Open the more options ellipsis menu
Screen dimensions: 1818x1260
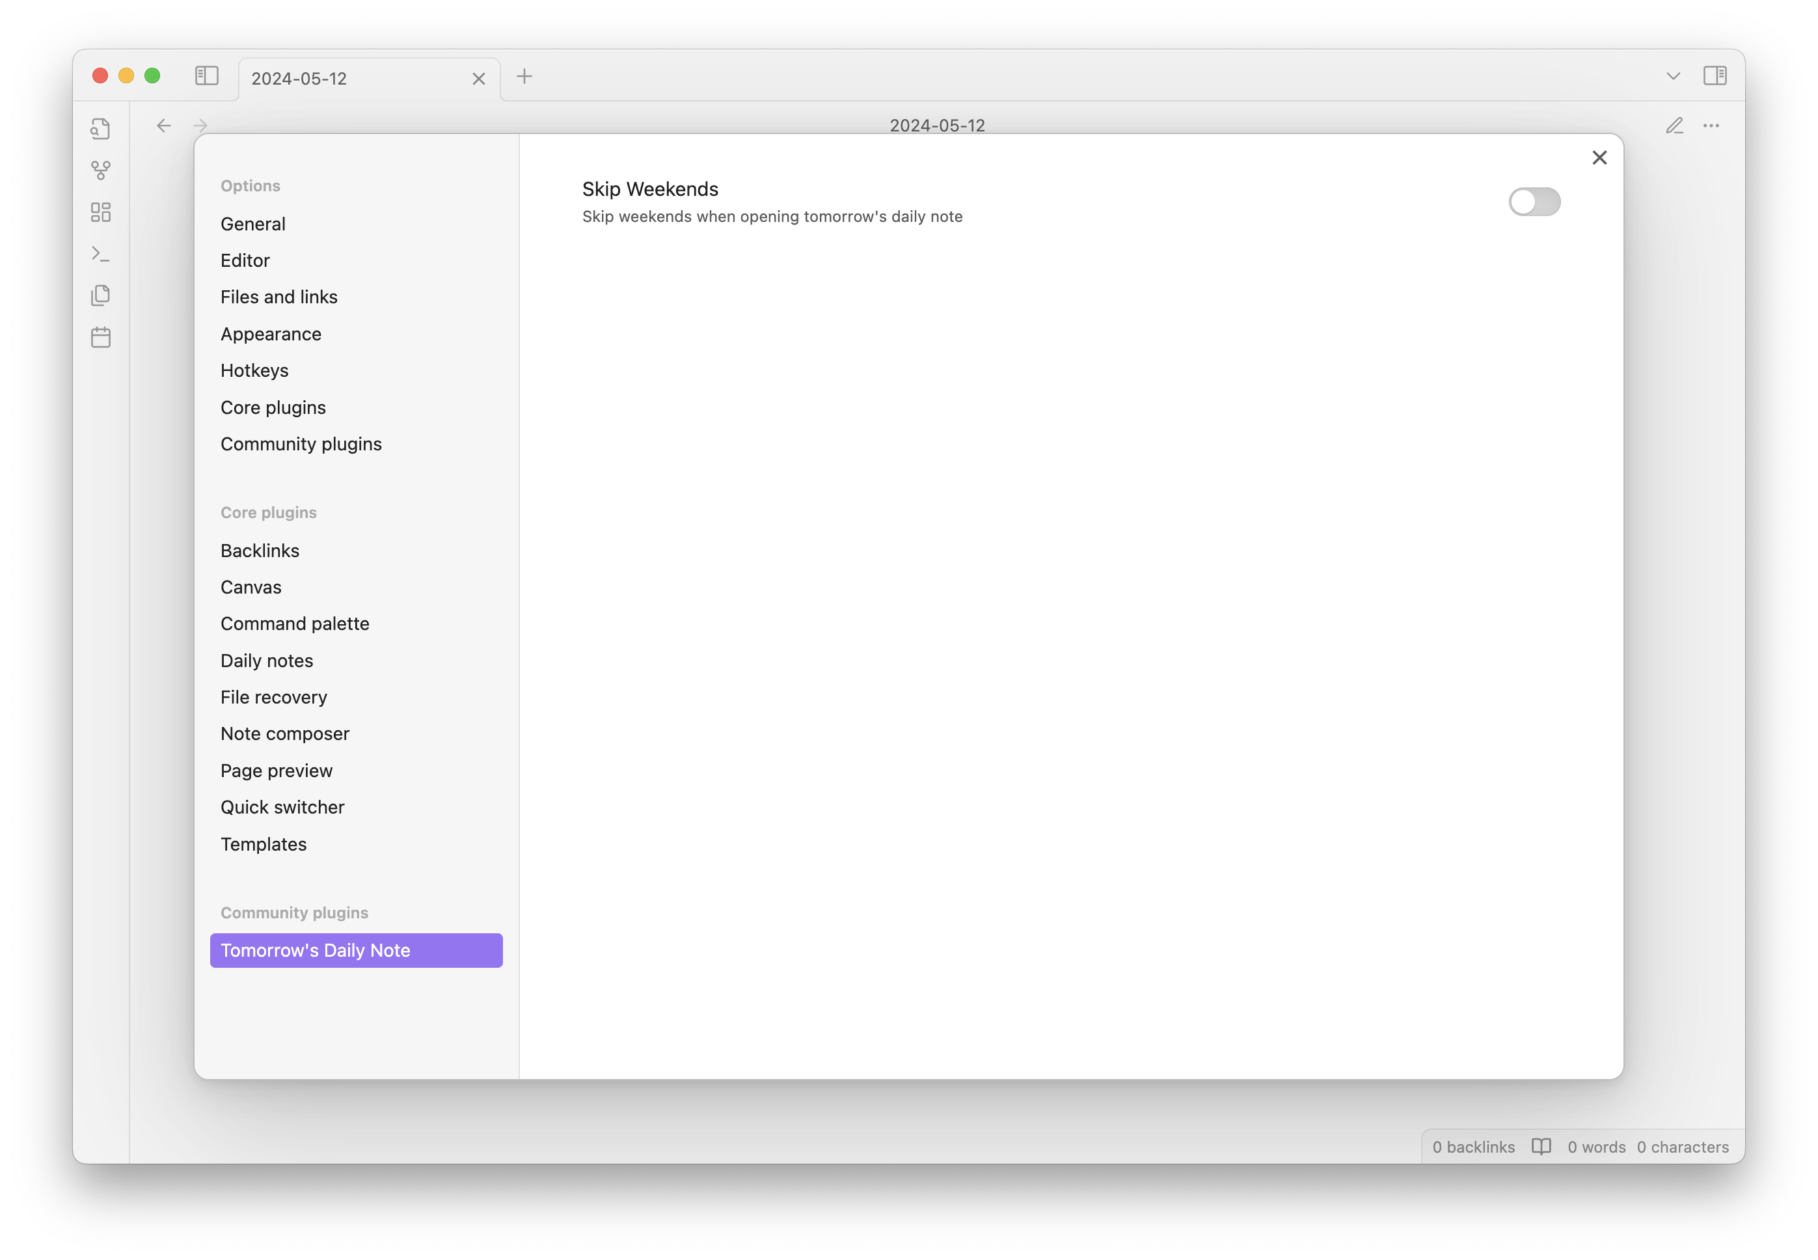(x=1710, y=126)
